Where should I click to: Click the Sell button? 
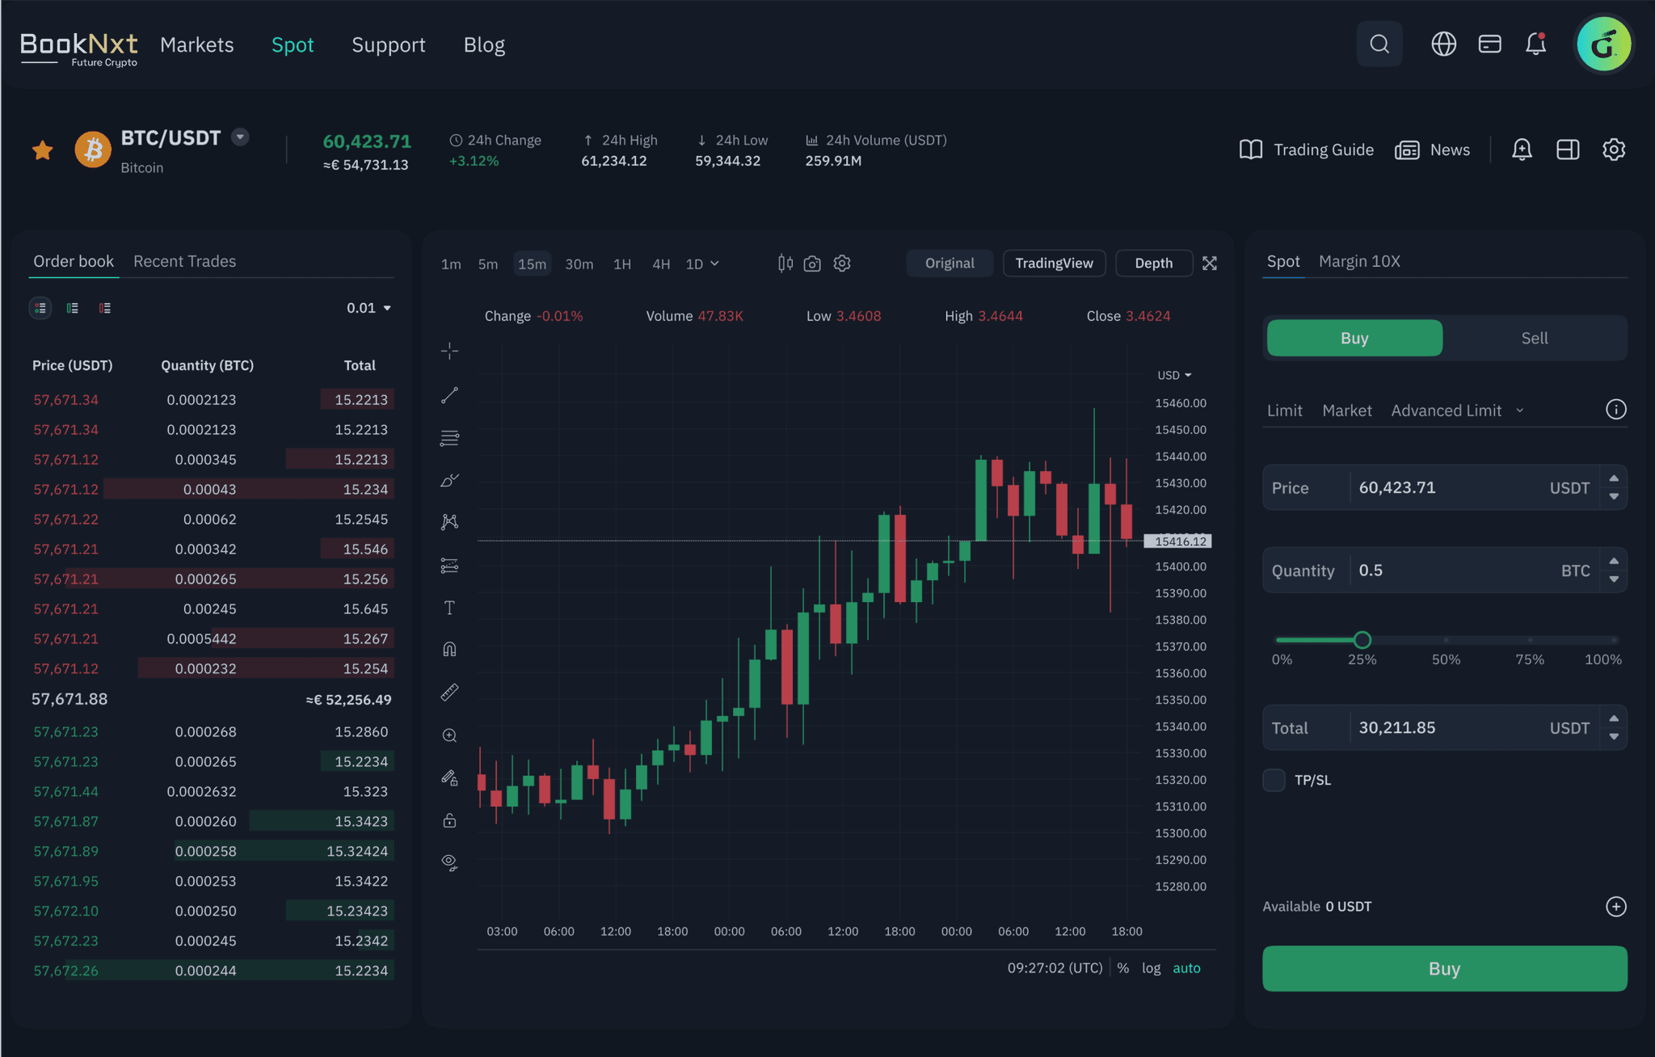pos(1534,338)
